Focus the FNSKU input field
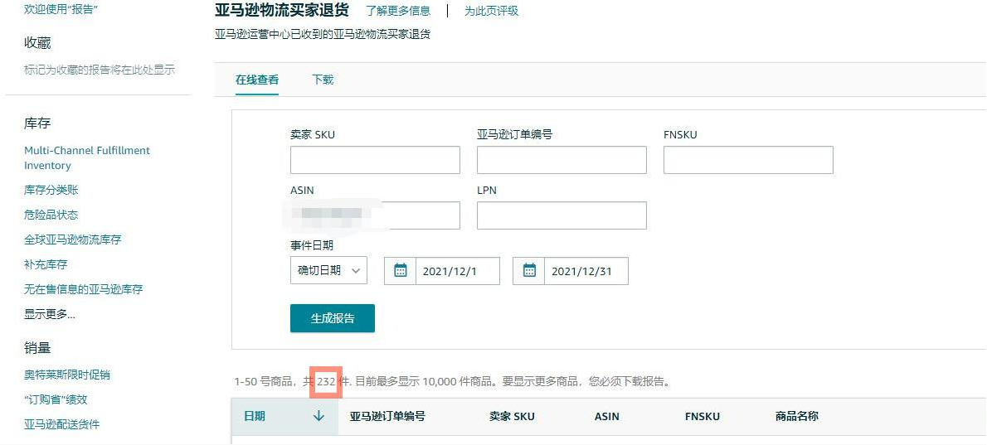Viewport: 987px width, 445px height. click(748, 160)
